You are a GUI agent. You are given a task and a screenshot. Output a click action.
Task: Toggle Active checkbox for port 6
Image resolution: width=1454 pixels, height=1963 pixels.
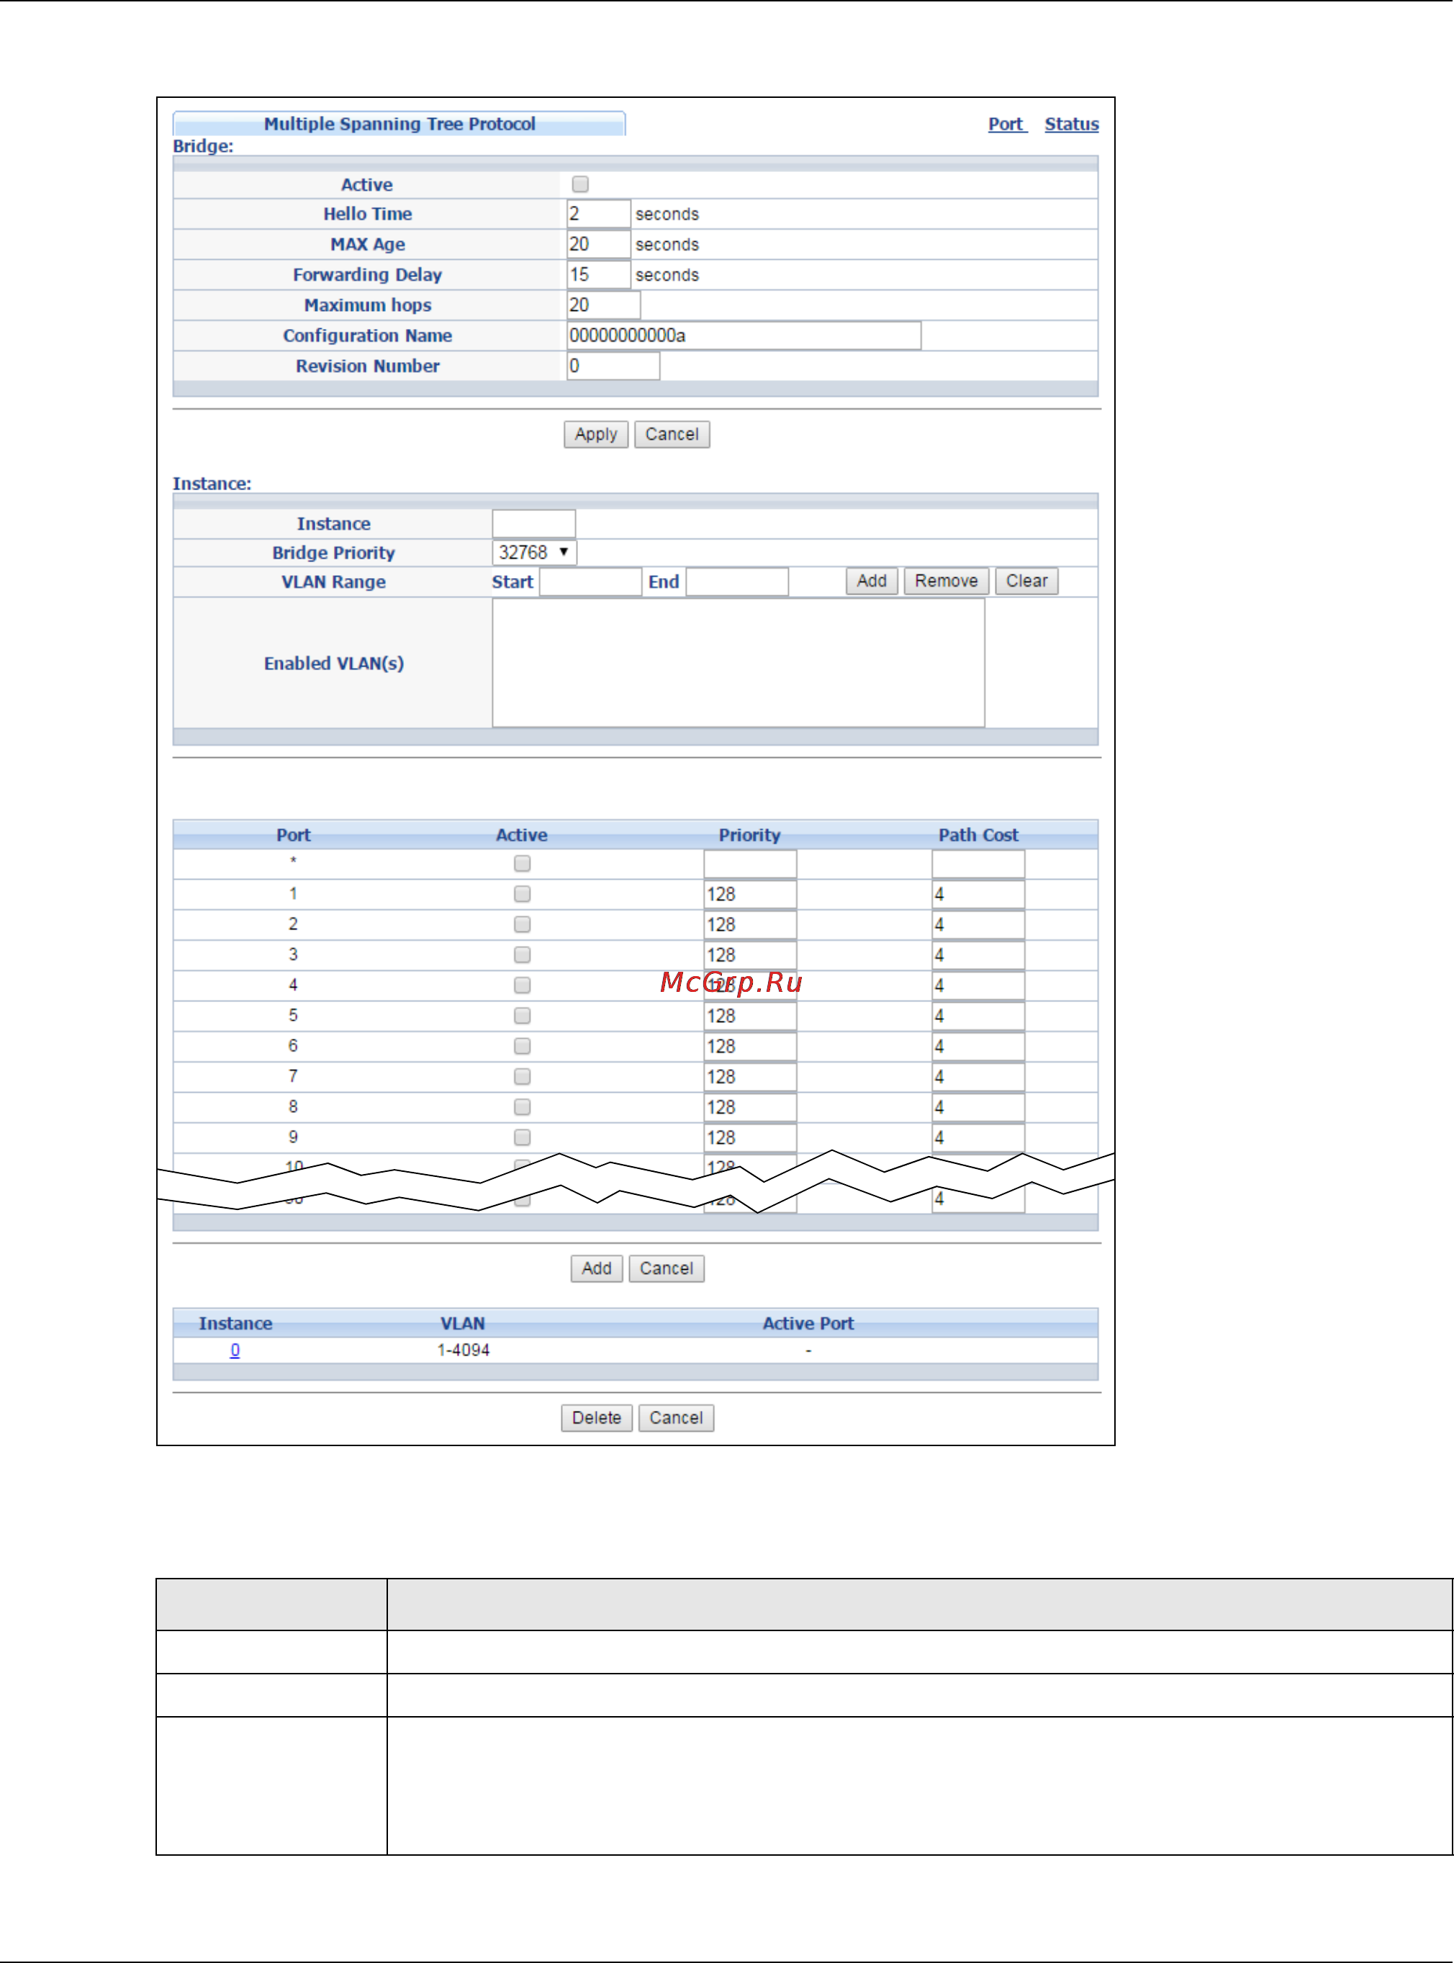click(522, 1047)
